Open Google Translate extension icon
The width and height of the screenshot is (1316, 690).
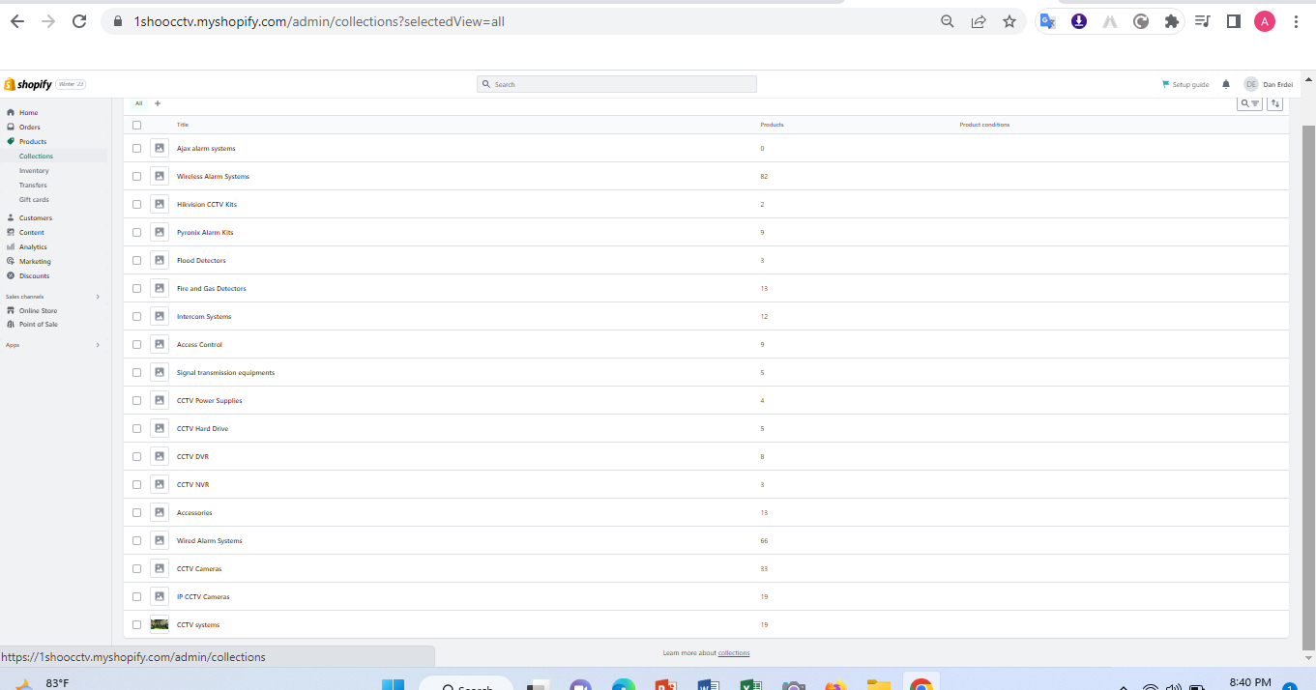tap(1047, 21)
